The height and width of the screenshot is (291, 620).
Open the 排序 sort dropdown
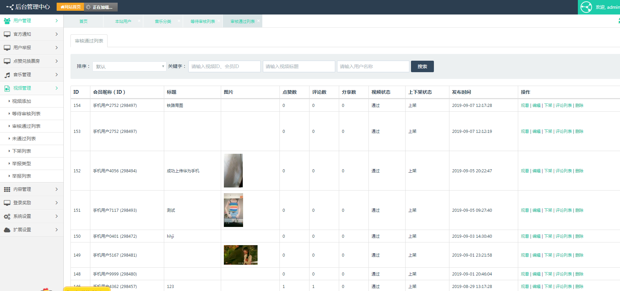tap(129, 66)
